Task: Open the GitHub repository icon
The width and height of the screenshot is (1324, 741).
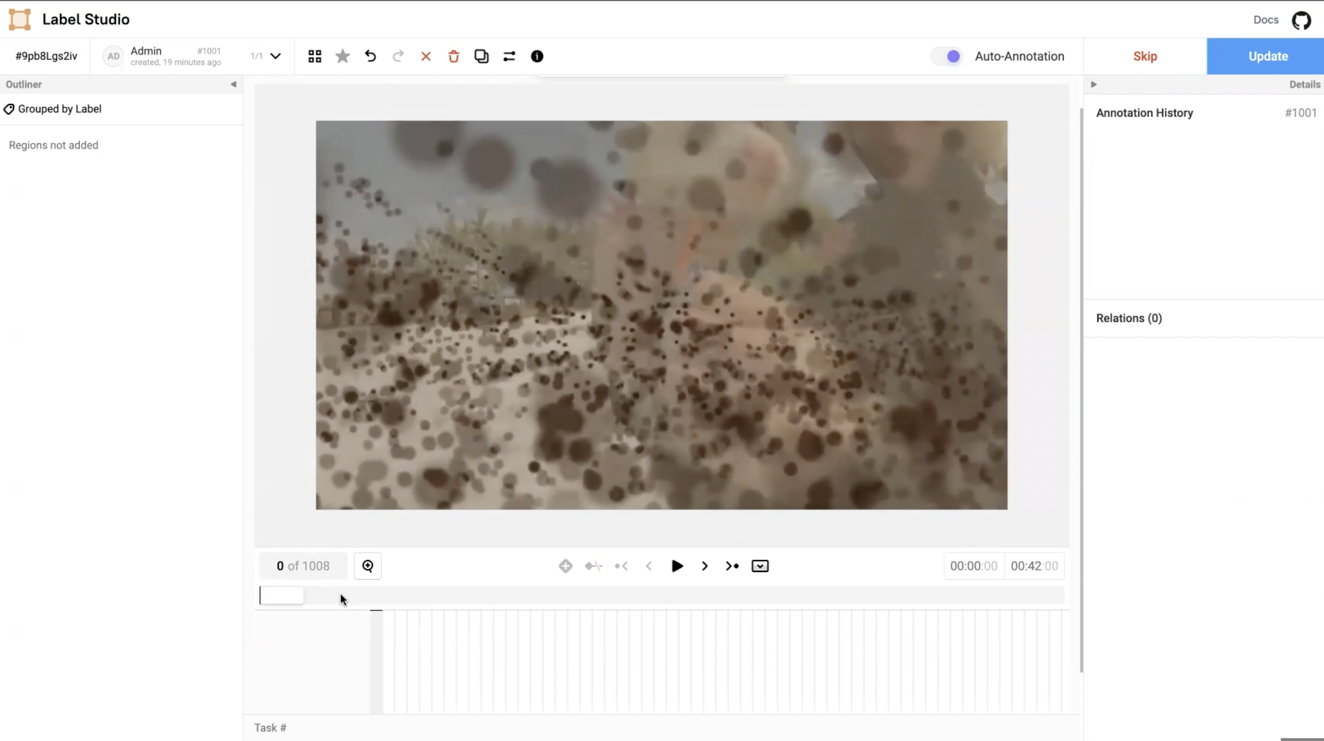Action: click(1301, 20)
